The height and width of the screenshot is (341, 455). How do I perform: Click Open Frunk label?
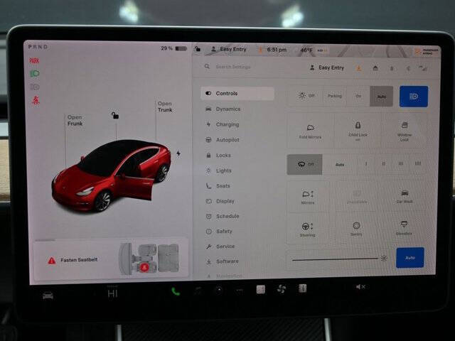[75, 120]
